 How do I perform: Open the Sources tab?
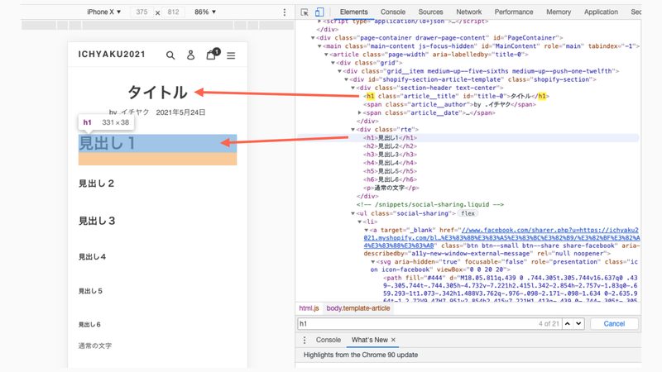430,12
